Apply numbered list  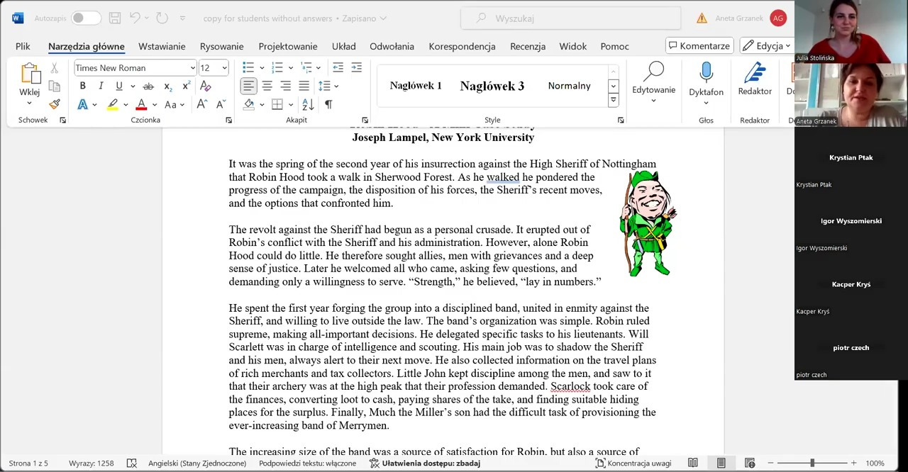tap(277, 67)
